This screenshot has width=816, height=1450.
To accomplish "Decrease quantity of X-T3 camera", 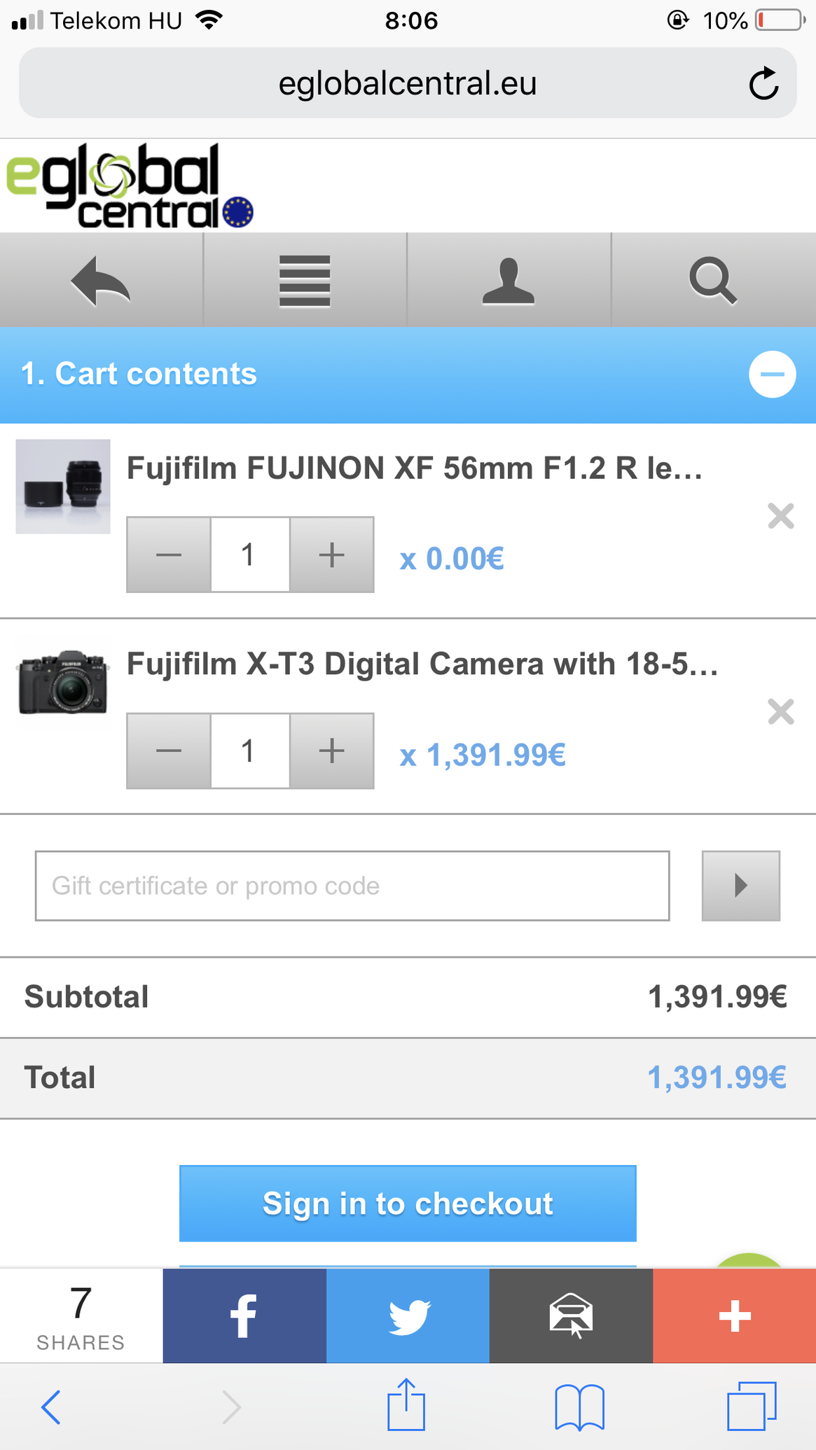I will [x=169, y=751].
